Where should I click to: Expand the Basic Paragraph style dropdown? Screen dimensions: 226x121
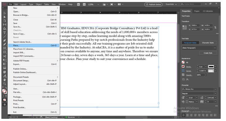[x=215, y=48]
